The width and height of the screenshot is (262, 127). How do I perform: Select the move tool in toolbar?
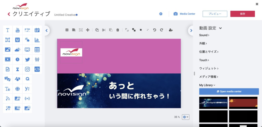[88, 30]
